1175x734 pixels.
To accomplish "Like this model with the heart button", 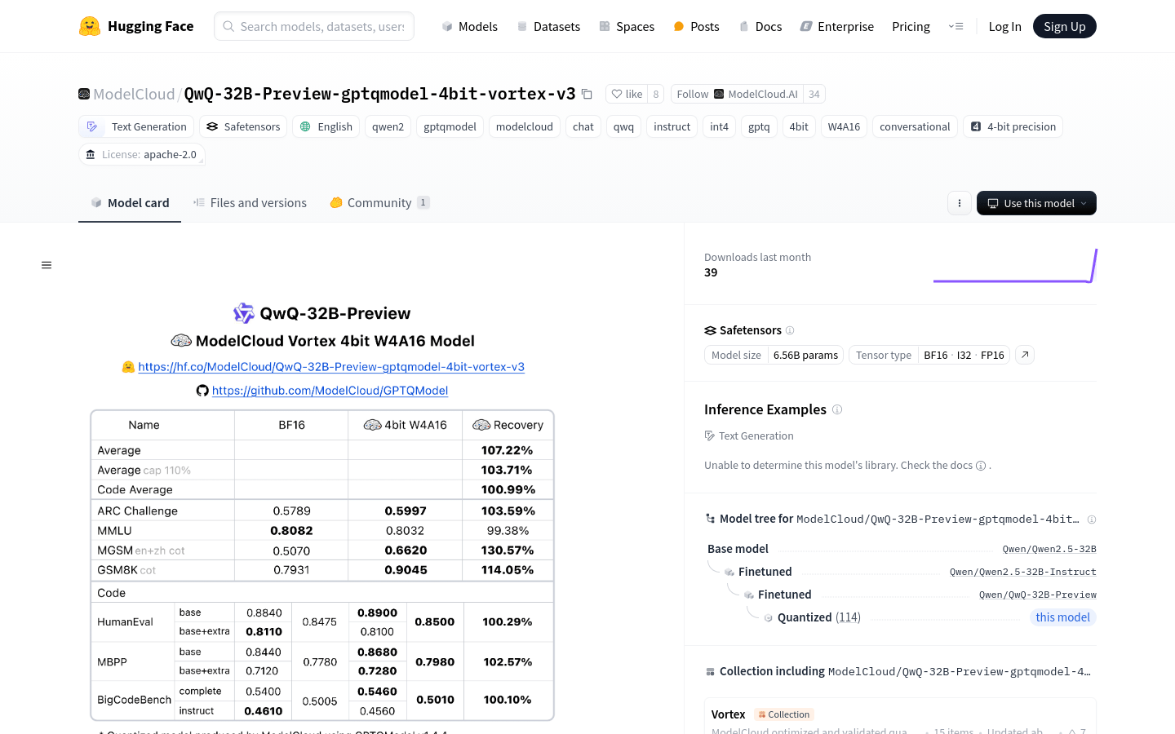I will click(x=627, y=95).
